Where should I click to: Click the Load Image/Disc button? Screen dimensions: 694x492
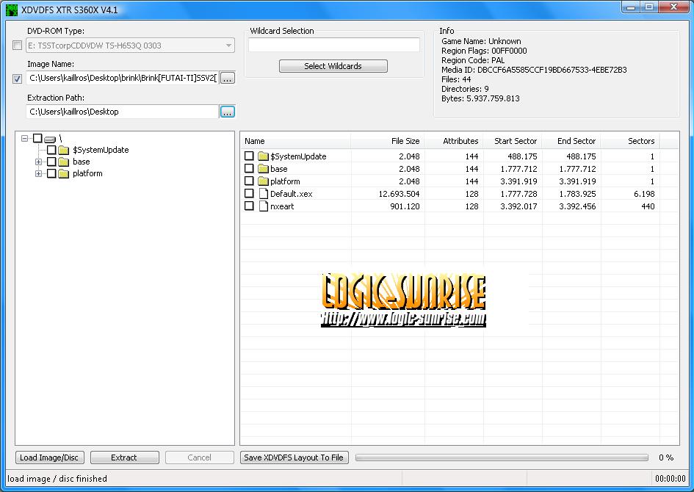coord(49,457)
